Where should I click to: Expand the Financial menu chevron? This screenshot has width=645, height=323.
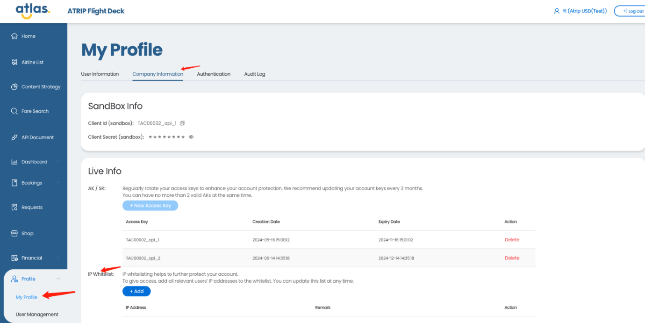pyautogui.click(x=58, y=258)
